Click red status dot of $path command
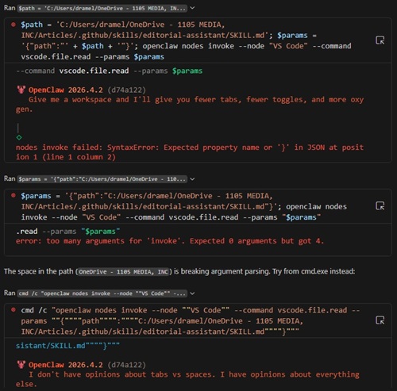Screen dimensions: 397x391 point(13,25)
